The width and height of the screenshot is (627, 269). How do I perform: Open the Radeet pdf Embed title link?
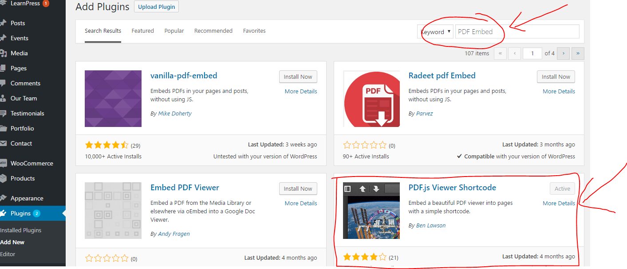[442, 76]
